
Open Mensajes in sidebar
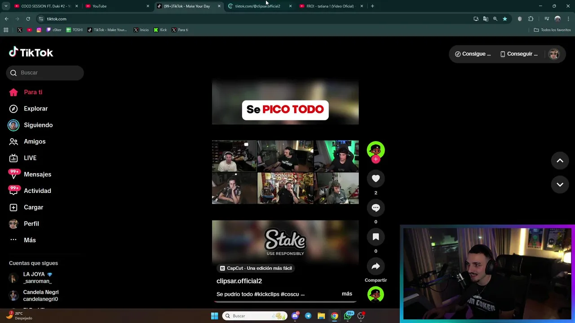pos(31,175)
